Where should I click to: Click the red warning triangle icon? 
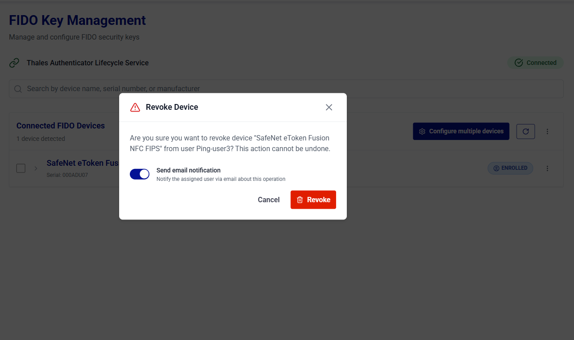point(135,107)
